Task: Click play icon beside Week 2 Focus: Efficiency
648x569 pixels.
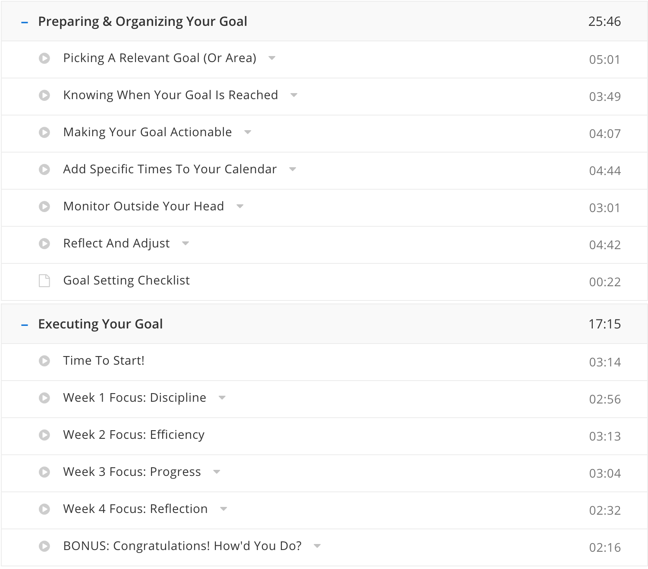Action: (x=44, y=435)
